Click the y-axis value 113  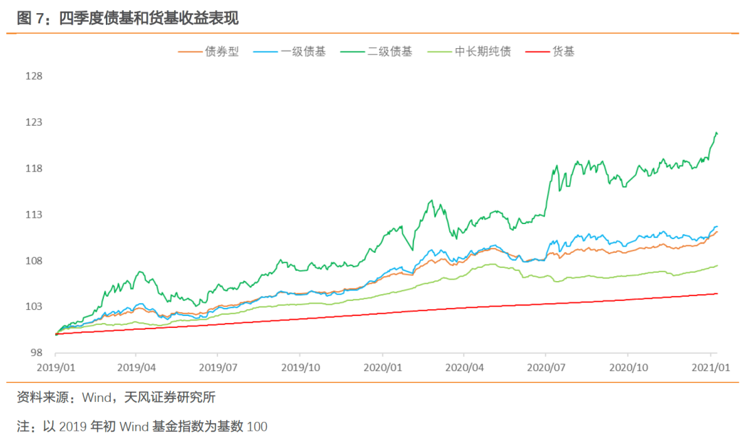[x=34, y=214]
